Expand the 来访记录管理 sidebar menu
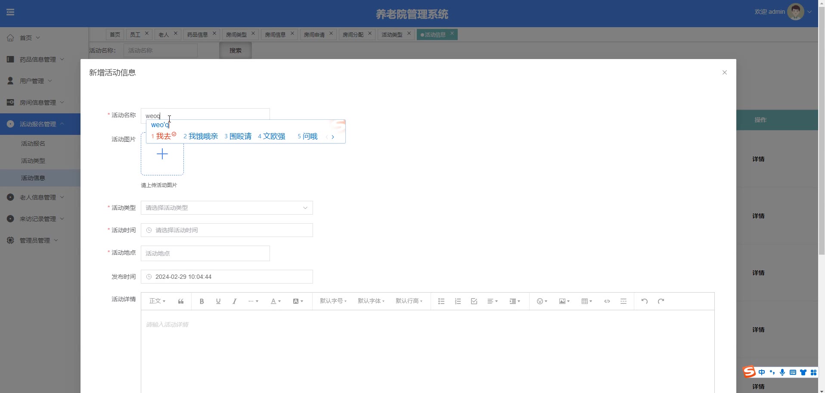This screenshot has width=825, height=393. [40, 219]
